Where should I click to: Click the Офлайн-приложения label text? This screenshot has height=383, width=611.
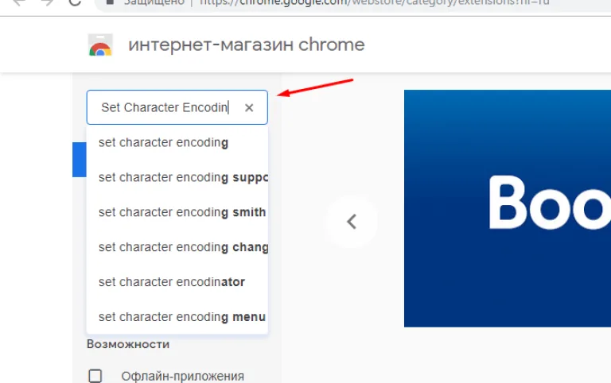pyautogui.click(x=183, y=377)
